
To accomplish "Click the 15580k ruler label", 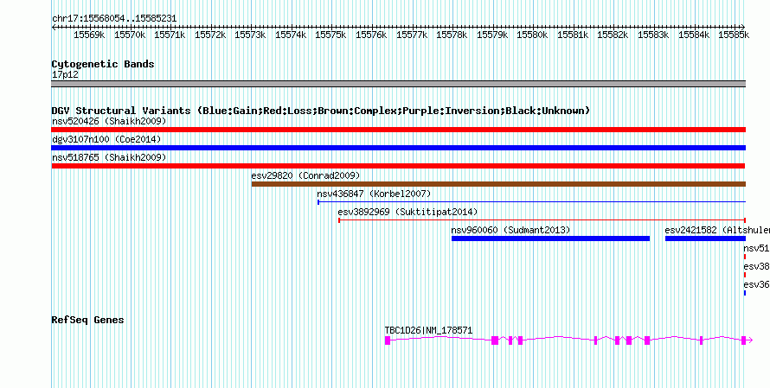I will (x=533, y=35).
